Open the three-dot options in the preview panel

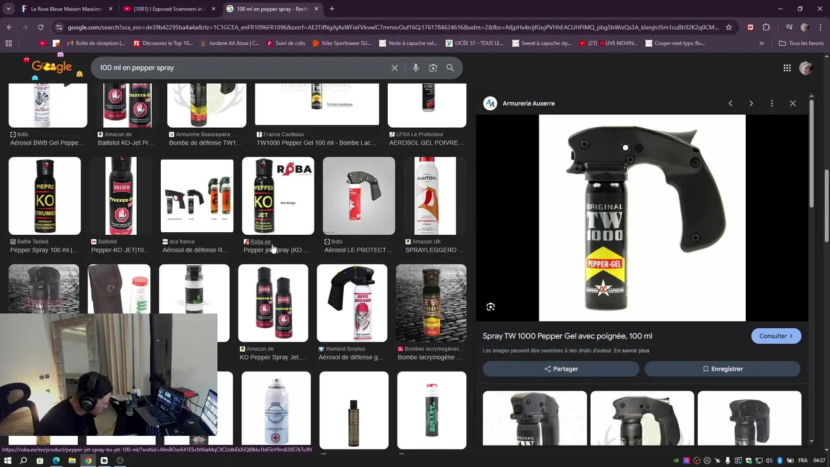(772, 103)
